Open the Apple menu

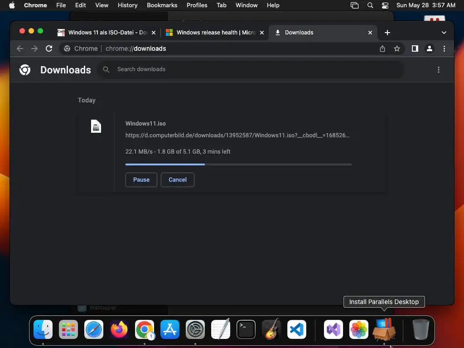point(12,5)
